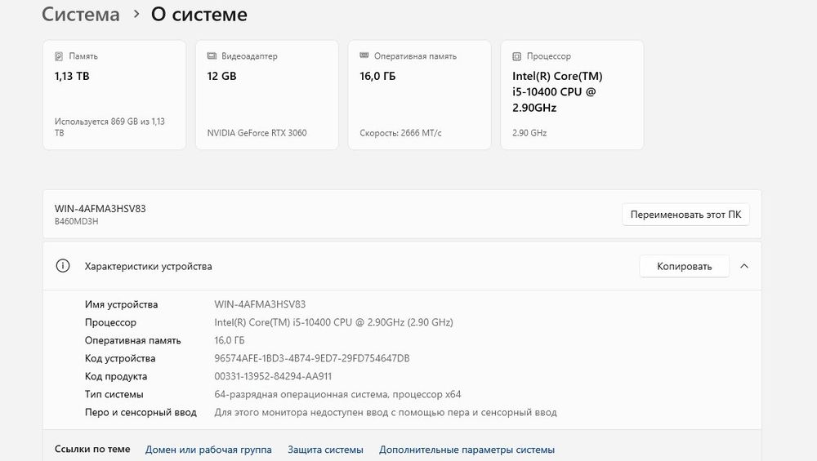Click the info icon near Характеристики устройства
Image resolution: width=817 pixels, height=461 pixels.
pyautogui.click(x=63, y=266)
